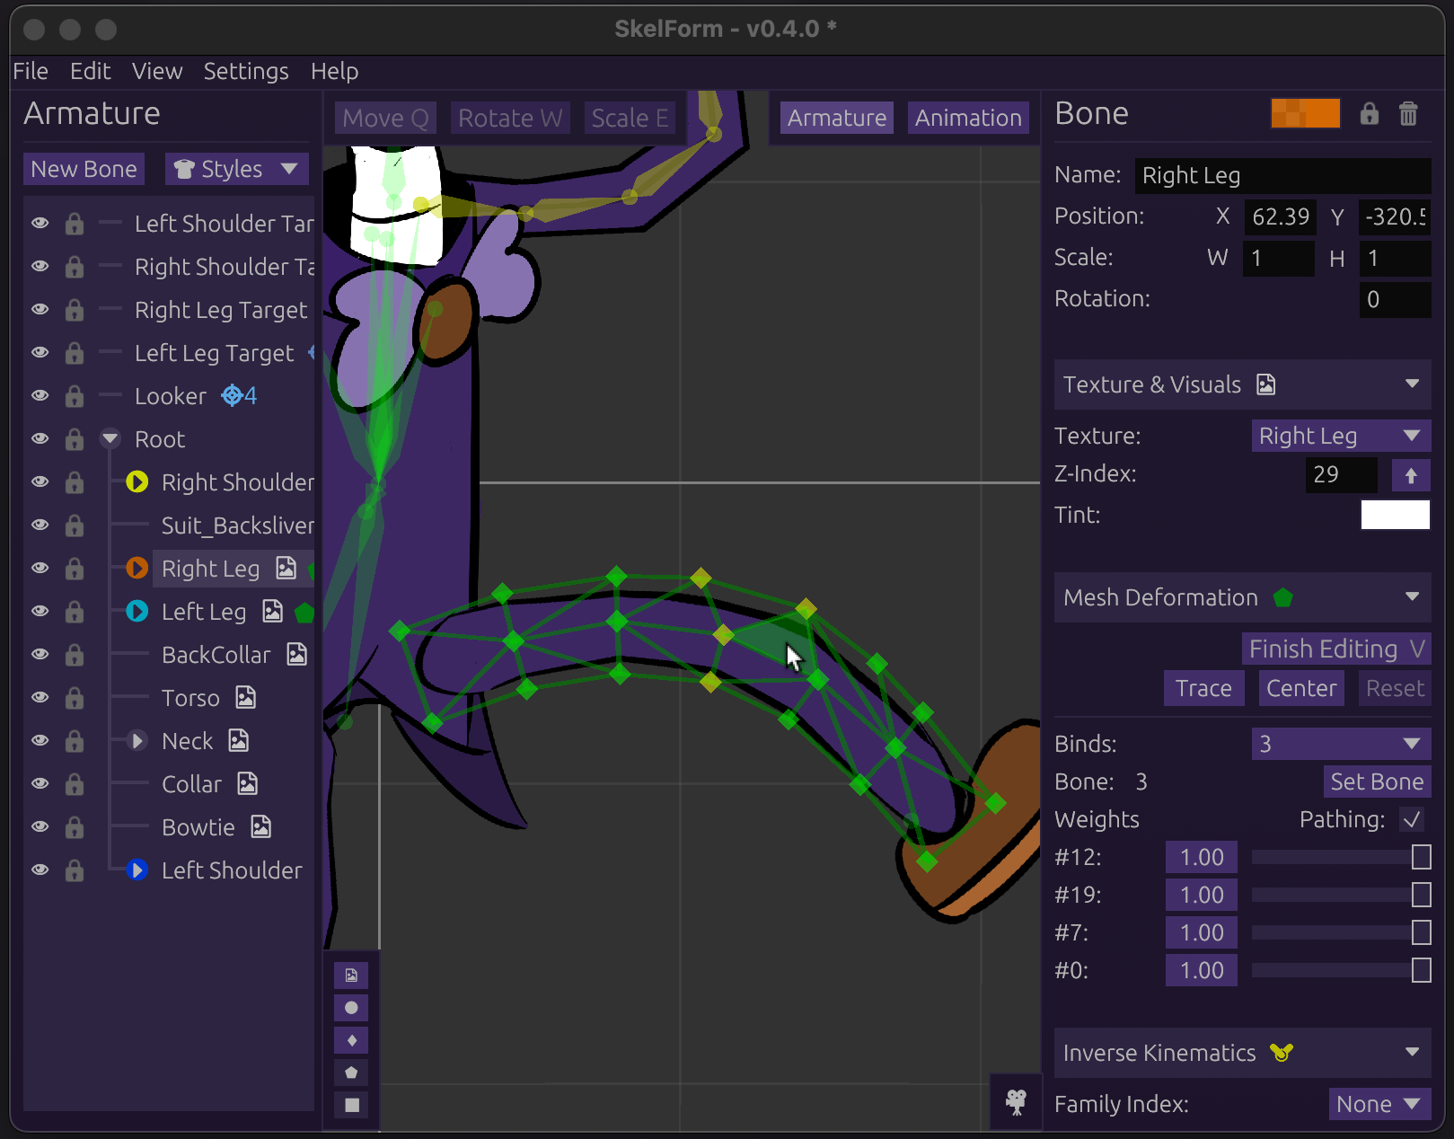The height and width of the screenshot is (1139, 1454).
Task: Click the weight slider for vertex #12
Action: (1341, 857)
